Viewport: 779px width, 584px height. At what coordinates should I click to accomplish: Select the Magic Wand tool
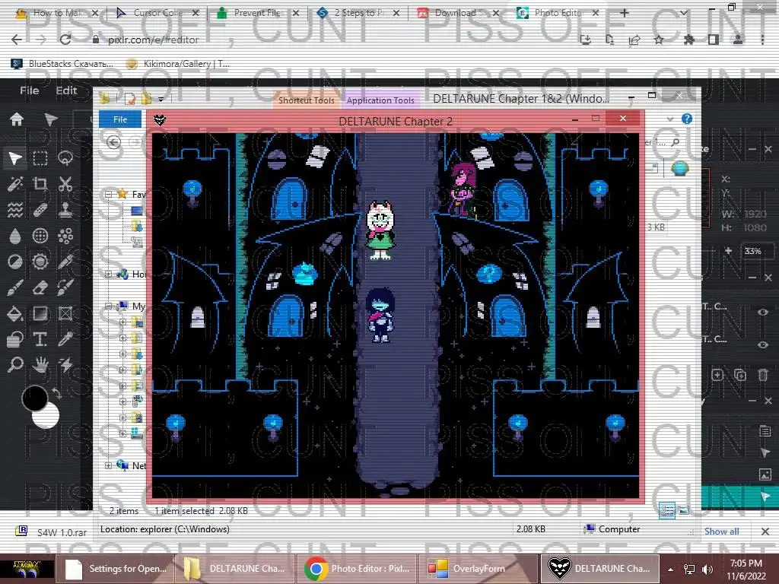[x=15, y=184]
